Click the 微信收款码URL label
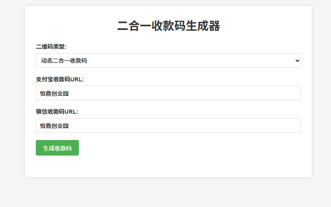331x207 pixels. (57, 112)
